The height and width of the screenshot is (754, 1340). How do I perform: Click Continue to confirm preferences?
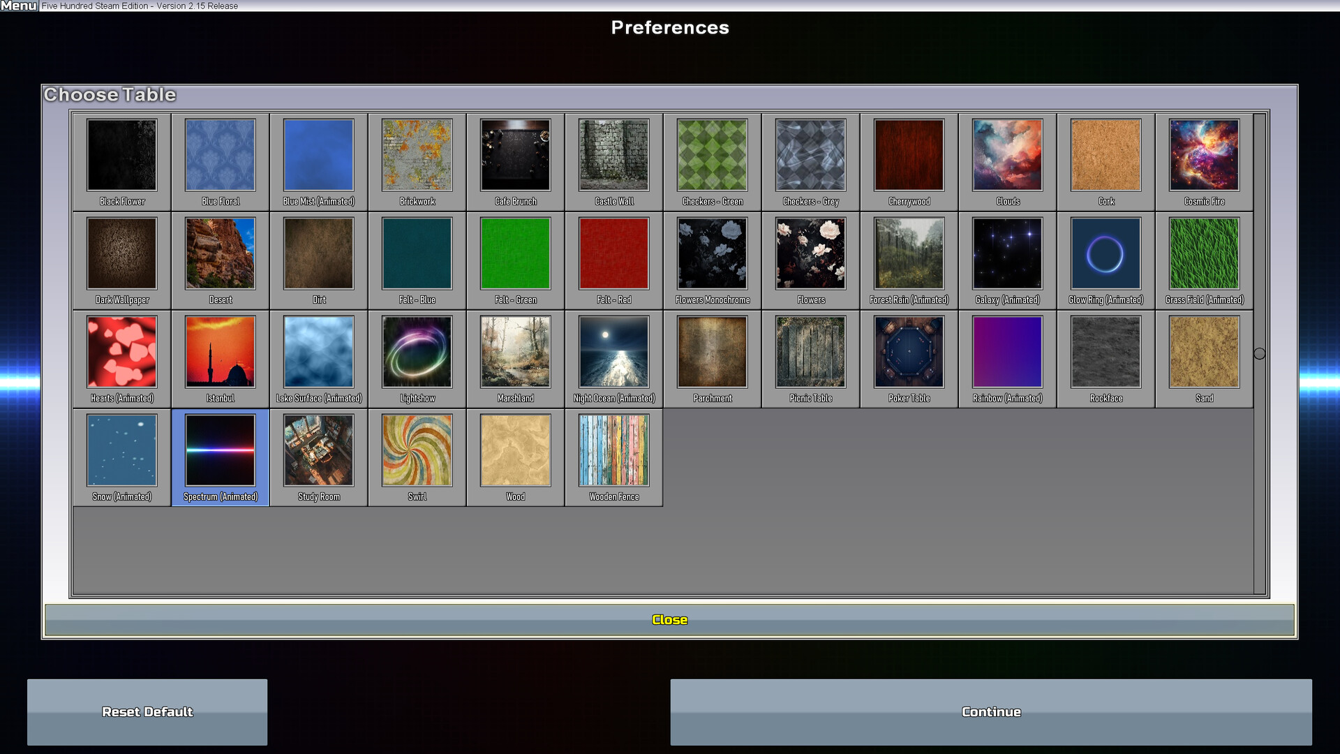(990, 711)
